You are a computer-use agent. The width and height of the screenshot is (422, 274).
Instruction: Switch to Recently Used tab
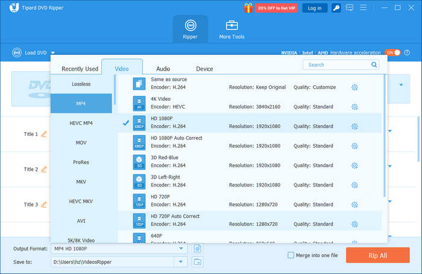pyautogui.click(x=80, y=69)
